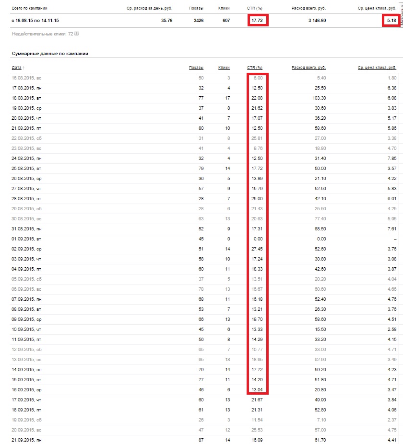Select date row 20.09.2015, вс

[204, 430]
